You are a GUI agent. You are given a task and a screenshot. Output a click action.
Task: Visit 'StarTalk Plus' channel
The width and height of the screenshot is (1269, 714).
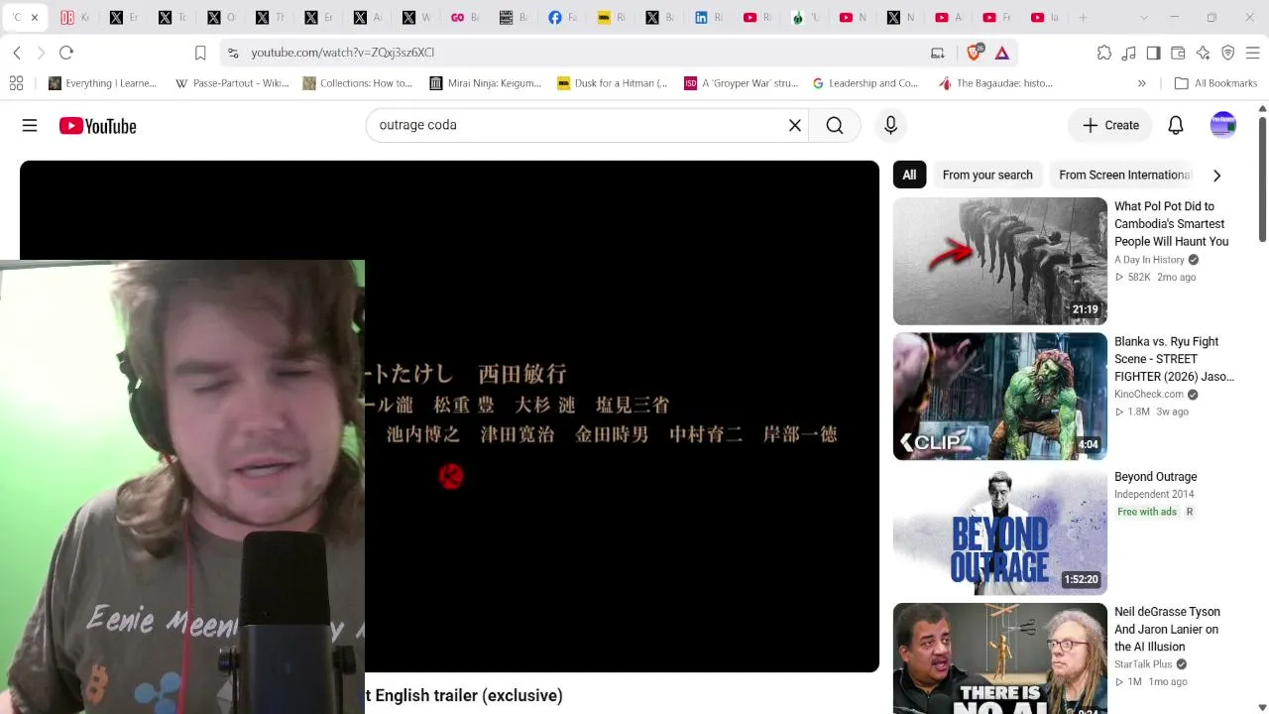point(1143,664)
